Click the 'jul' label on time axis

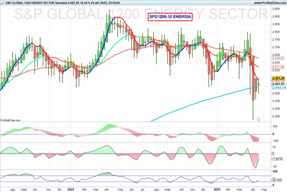point(143,189)
